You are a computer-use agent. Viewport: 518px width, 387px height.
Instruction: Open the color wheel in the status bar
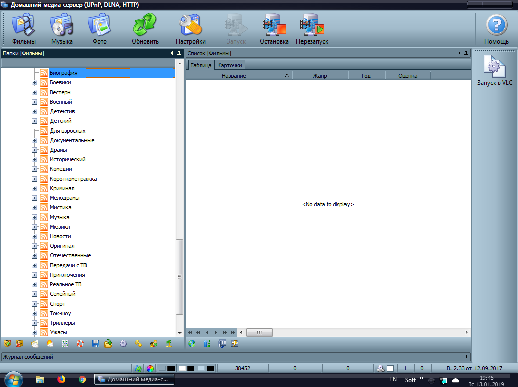150,368
